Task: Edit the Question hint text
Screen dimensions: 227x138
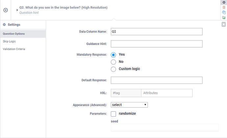Action: [x=29, y=13]
